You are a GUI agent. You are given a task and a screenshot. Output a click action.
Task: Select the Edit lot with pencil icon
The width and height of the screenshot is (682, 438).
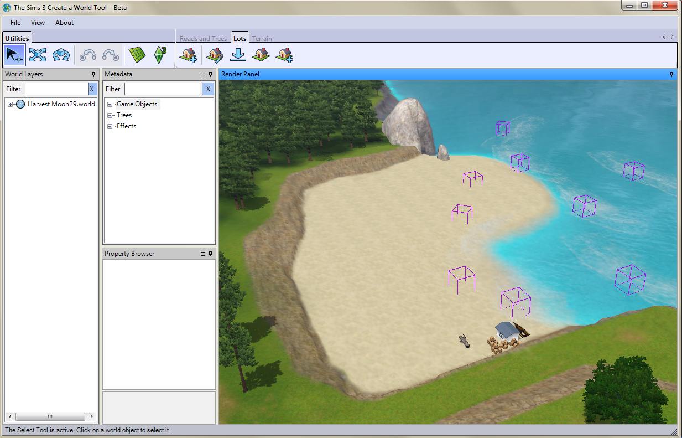pos(215,55)
